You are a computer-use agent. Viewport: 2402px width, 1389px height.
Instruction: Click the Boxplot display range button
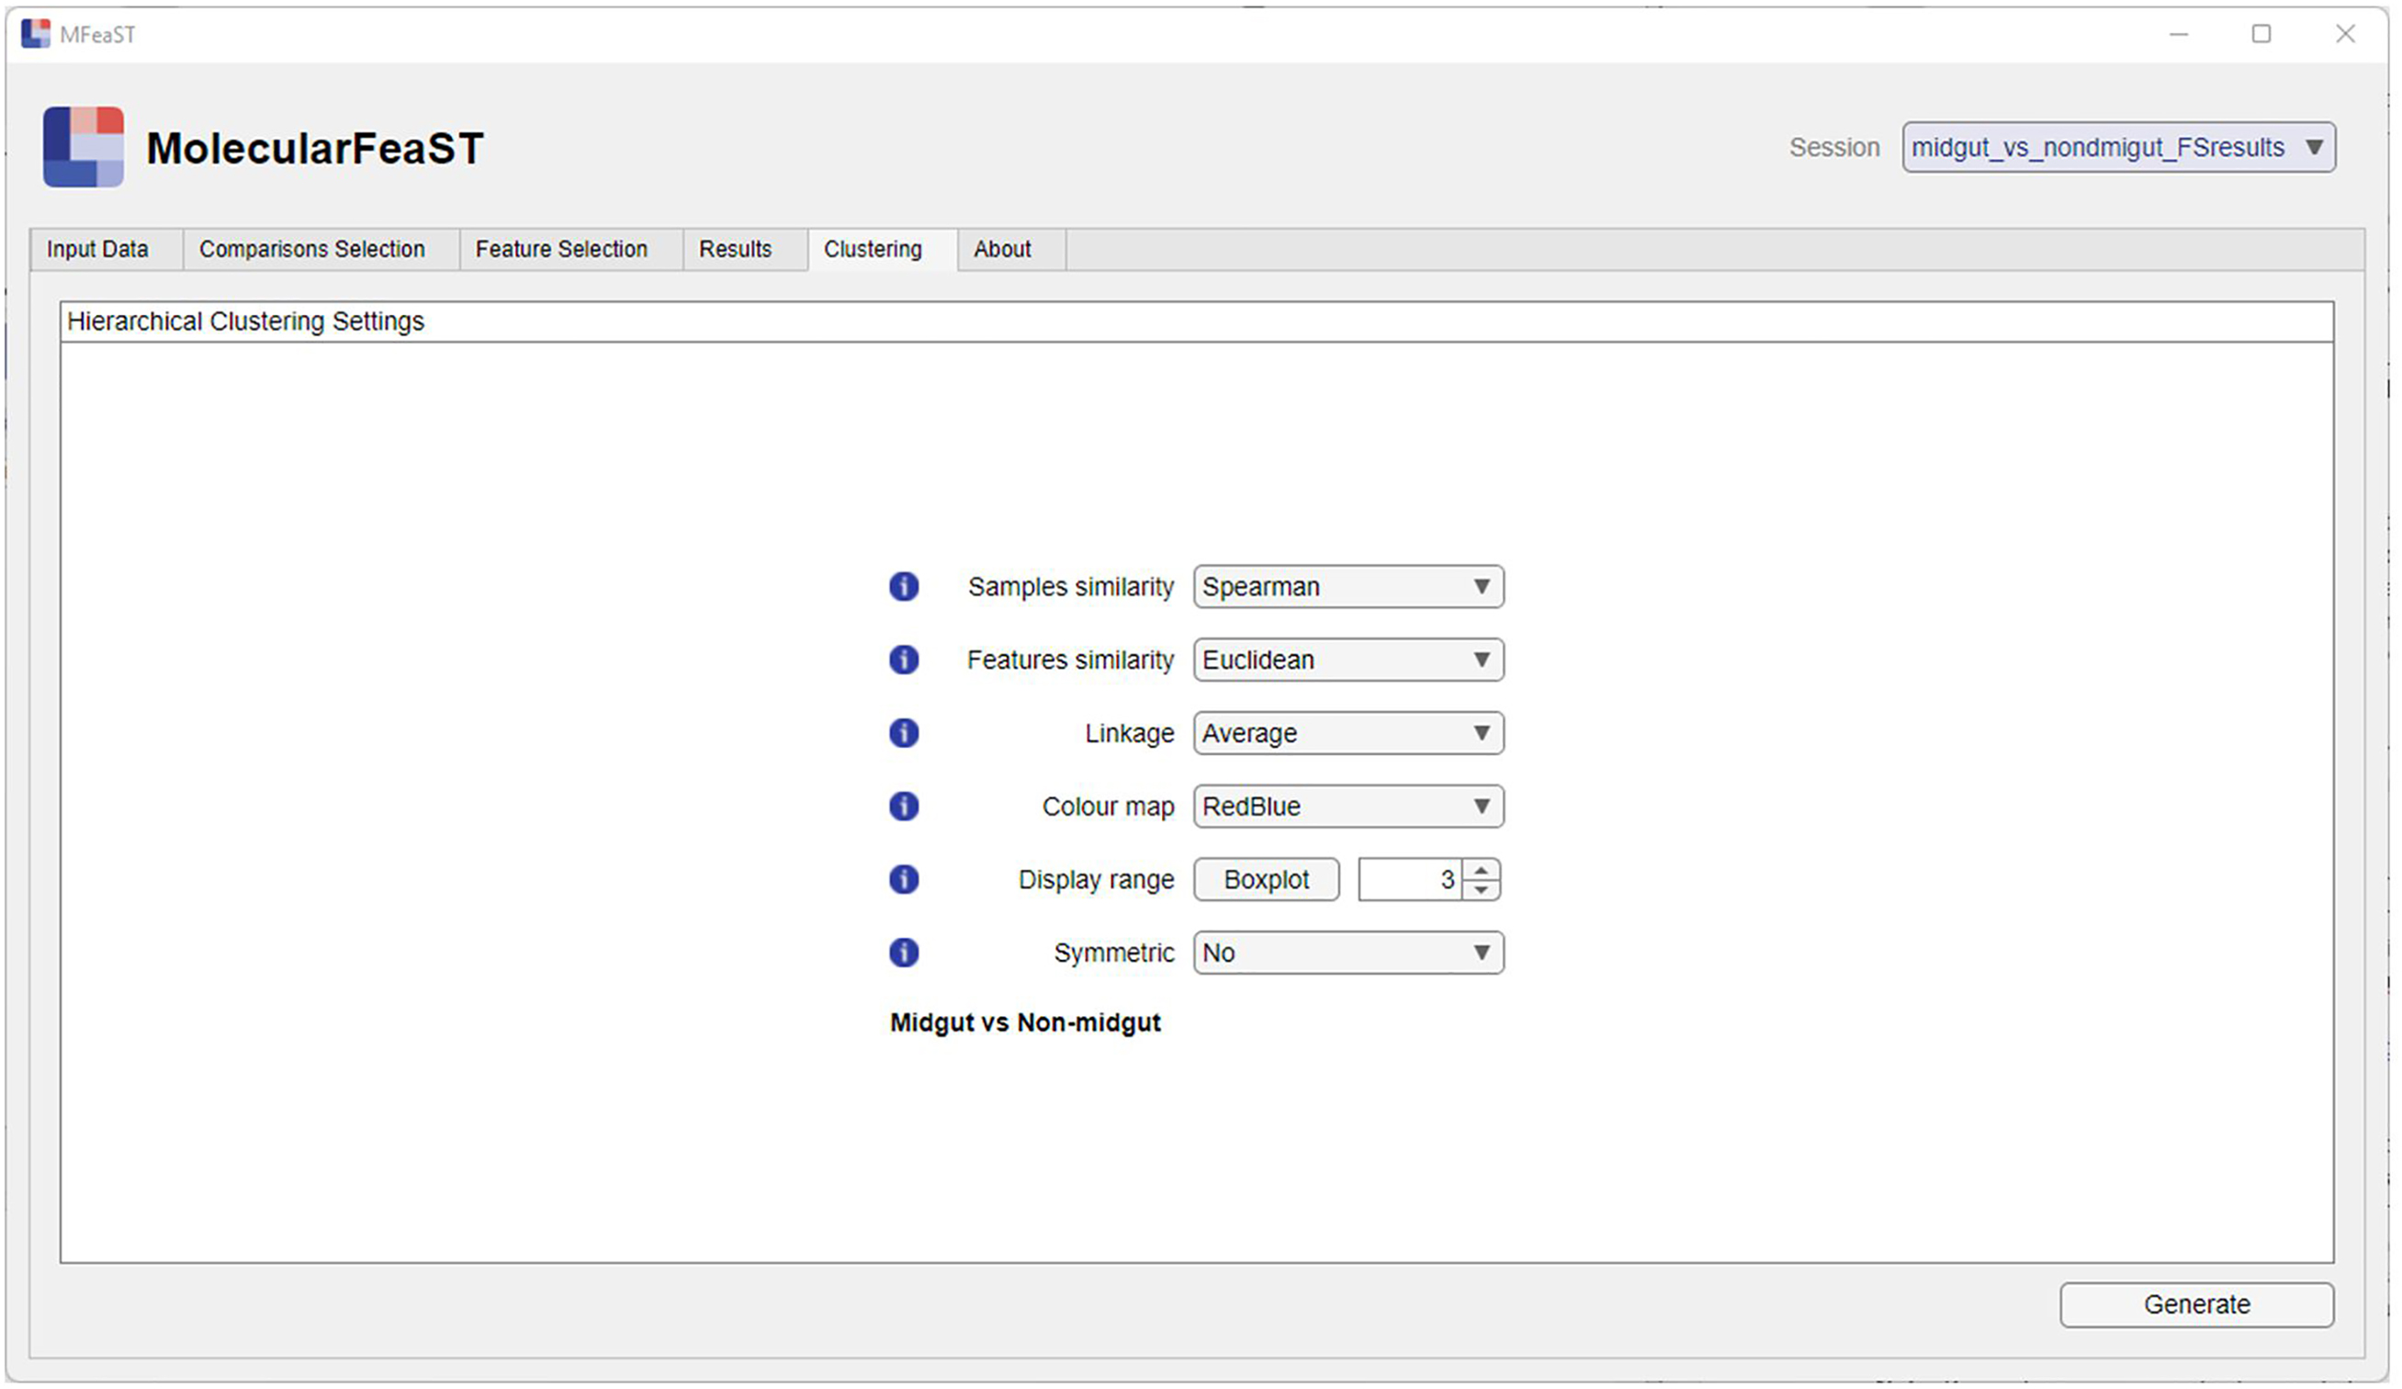[x=1266, y=879]
